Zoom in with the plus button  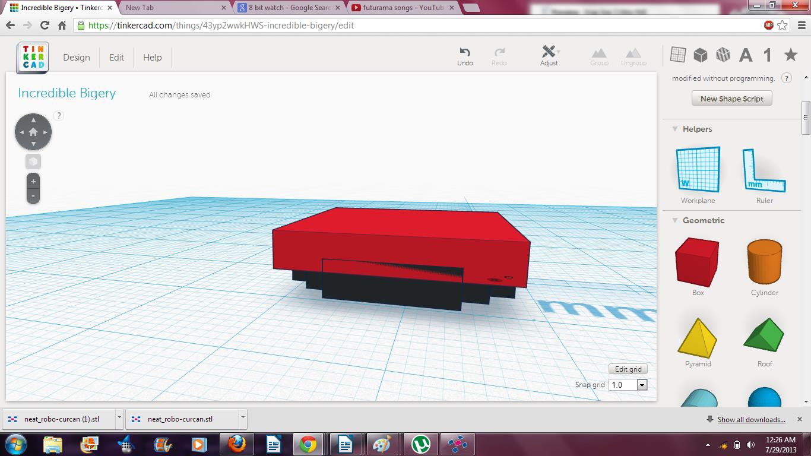(x=33, y=181)
